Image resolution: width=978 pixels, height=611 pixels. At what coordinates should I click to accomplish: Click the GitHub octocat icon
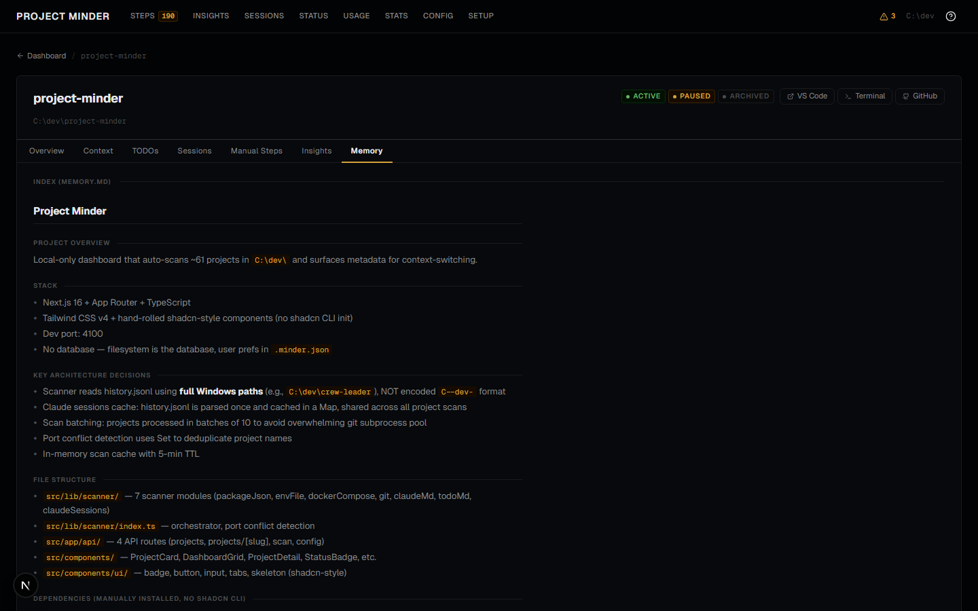907,96
